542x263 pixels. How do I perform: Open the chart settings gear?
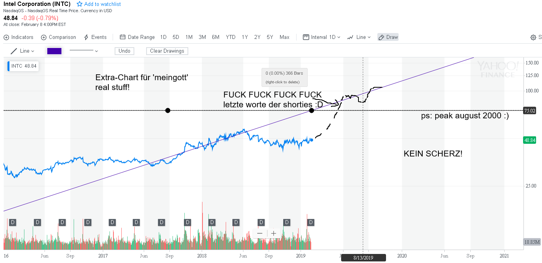(x=533, y=37)
